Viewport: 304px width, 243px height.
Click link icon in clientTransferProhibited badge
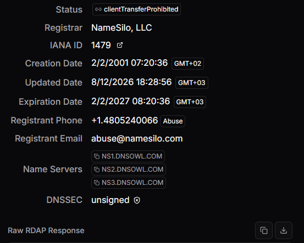[98, 9]
